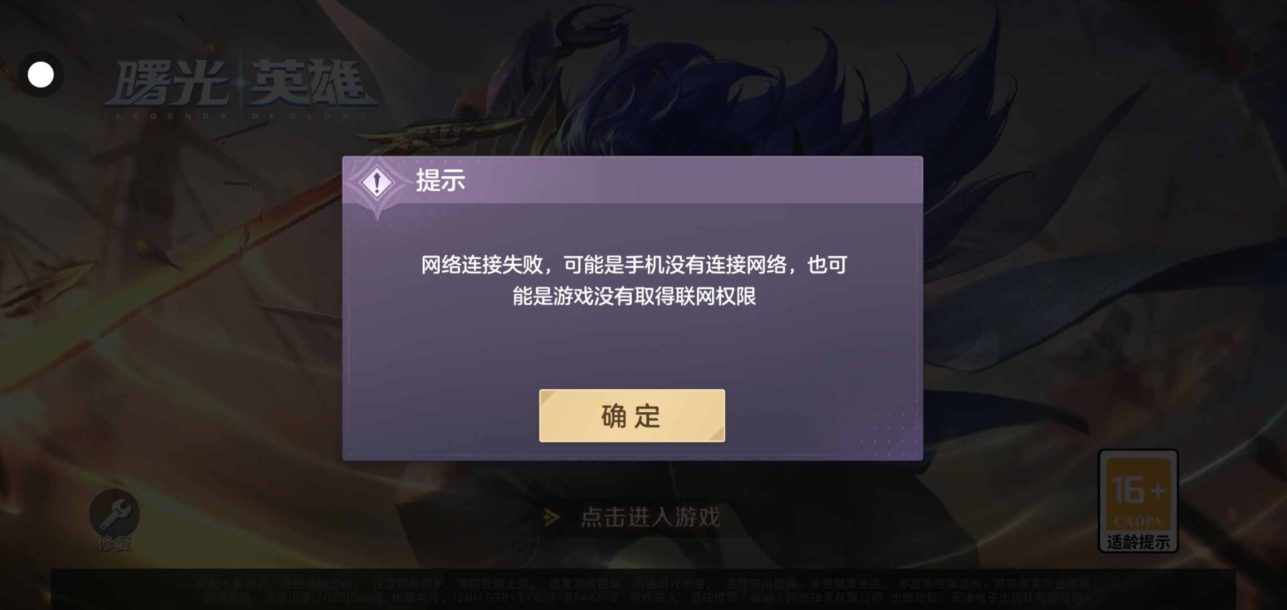Select the 点击进入游戏 enter game text
Image resolution: width=1287 pixels, height=610 pixels.
[651, 517]
